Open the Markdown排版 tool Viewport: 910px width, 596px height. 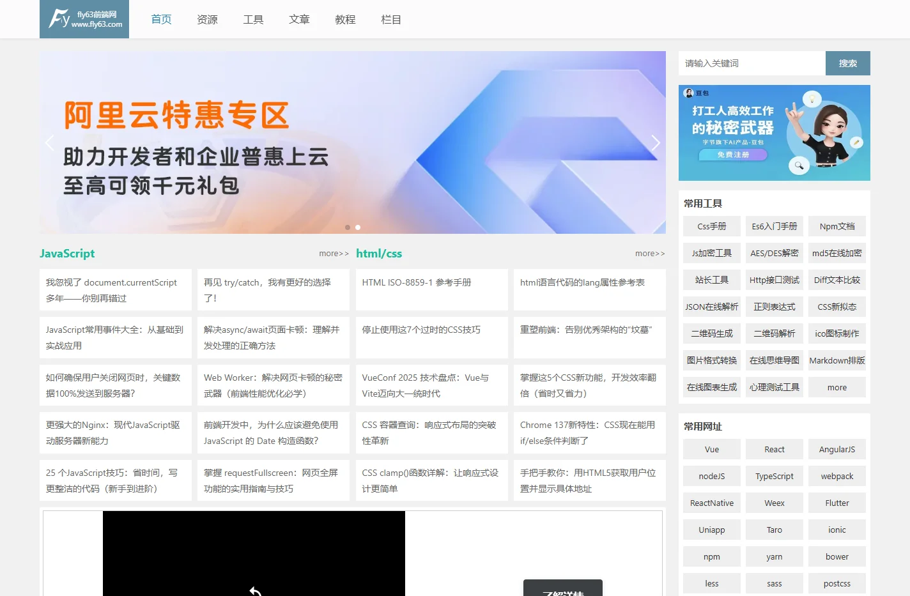tap(837, 360)
